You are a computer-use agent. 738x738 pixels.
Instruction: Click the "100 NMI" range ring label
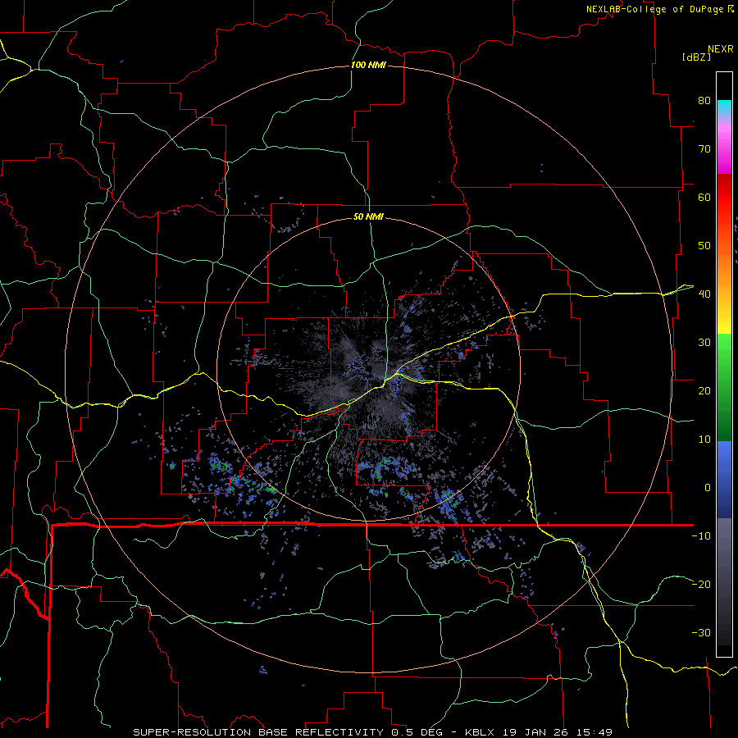click(x=368, y=65)
